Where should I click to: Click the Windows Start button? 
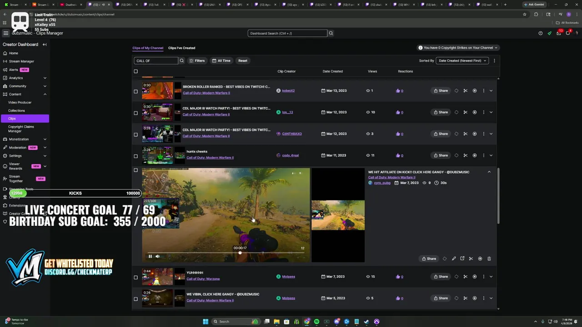pyautogui.click(x=206, y=322)
